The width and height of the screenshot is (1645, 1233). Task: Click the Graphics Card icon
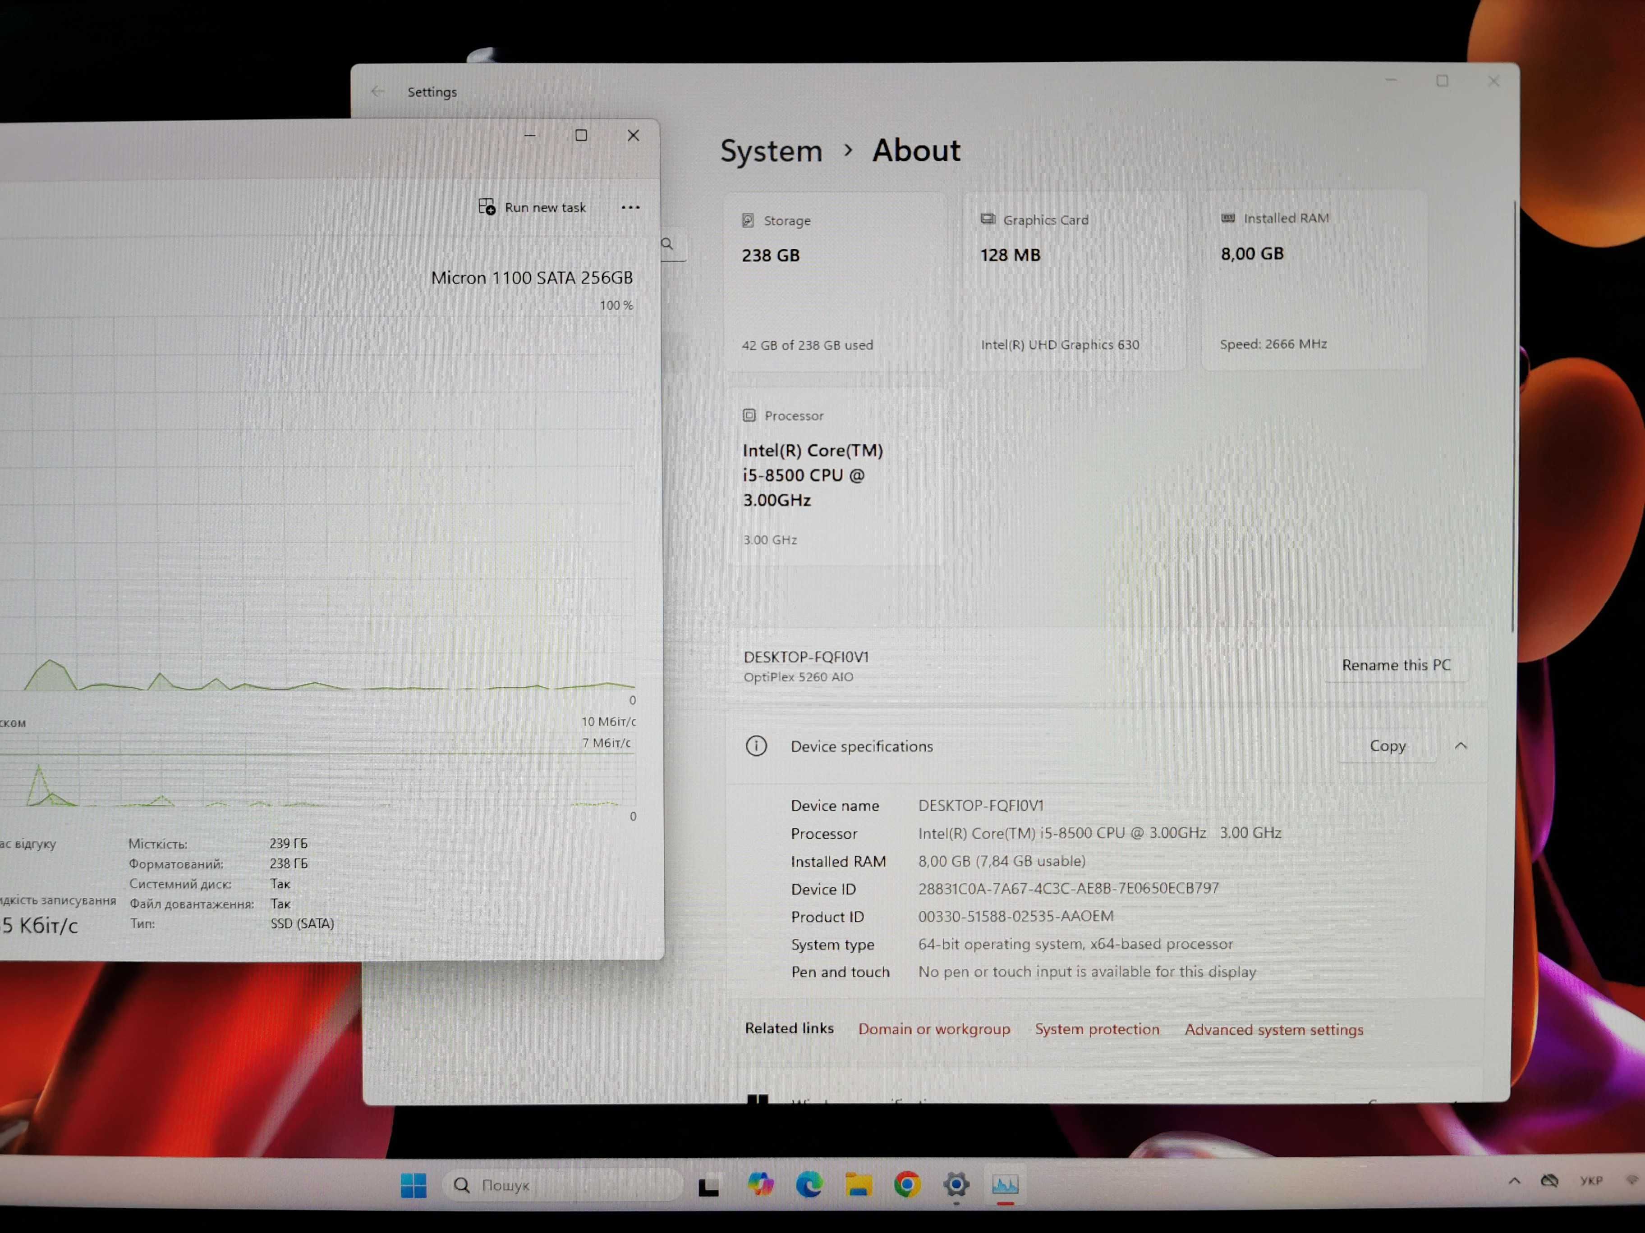coord(988,219)
